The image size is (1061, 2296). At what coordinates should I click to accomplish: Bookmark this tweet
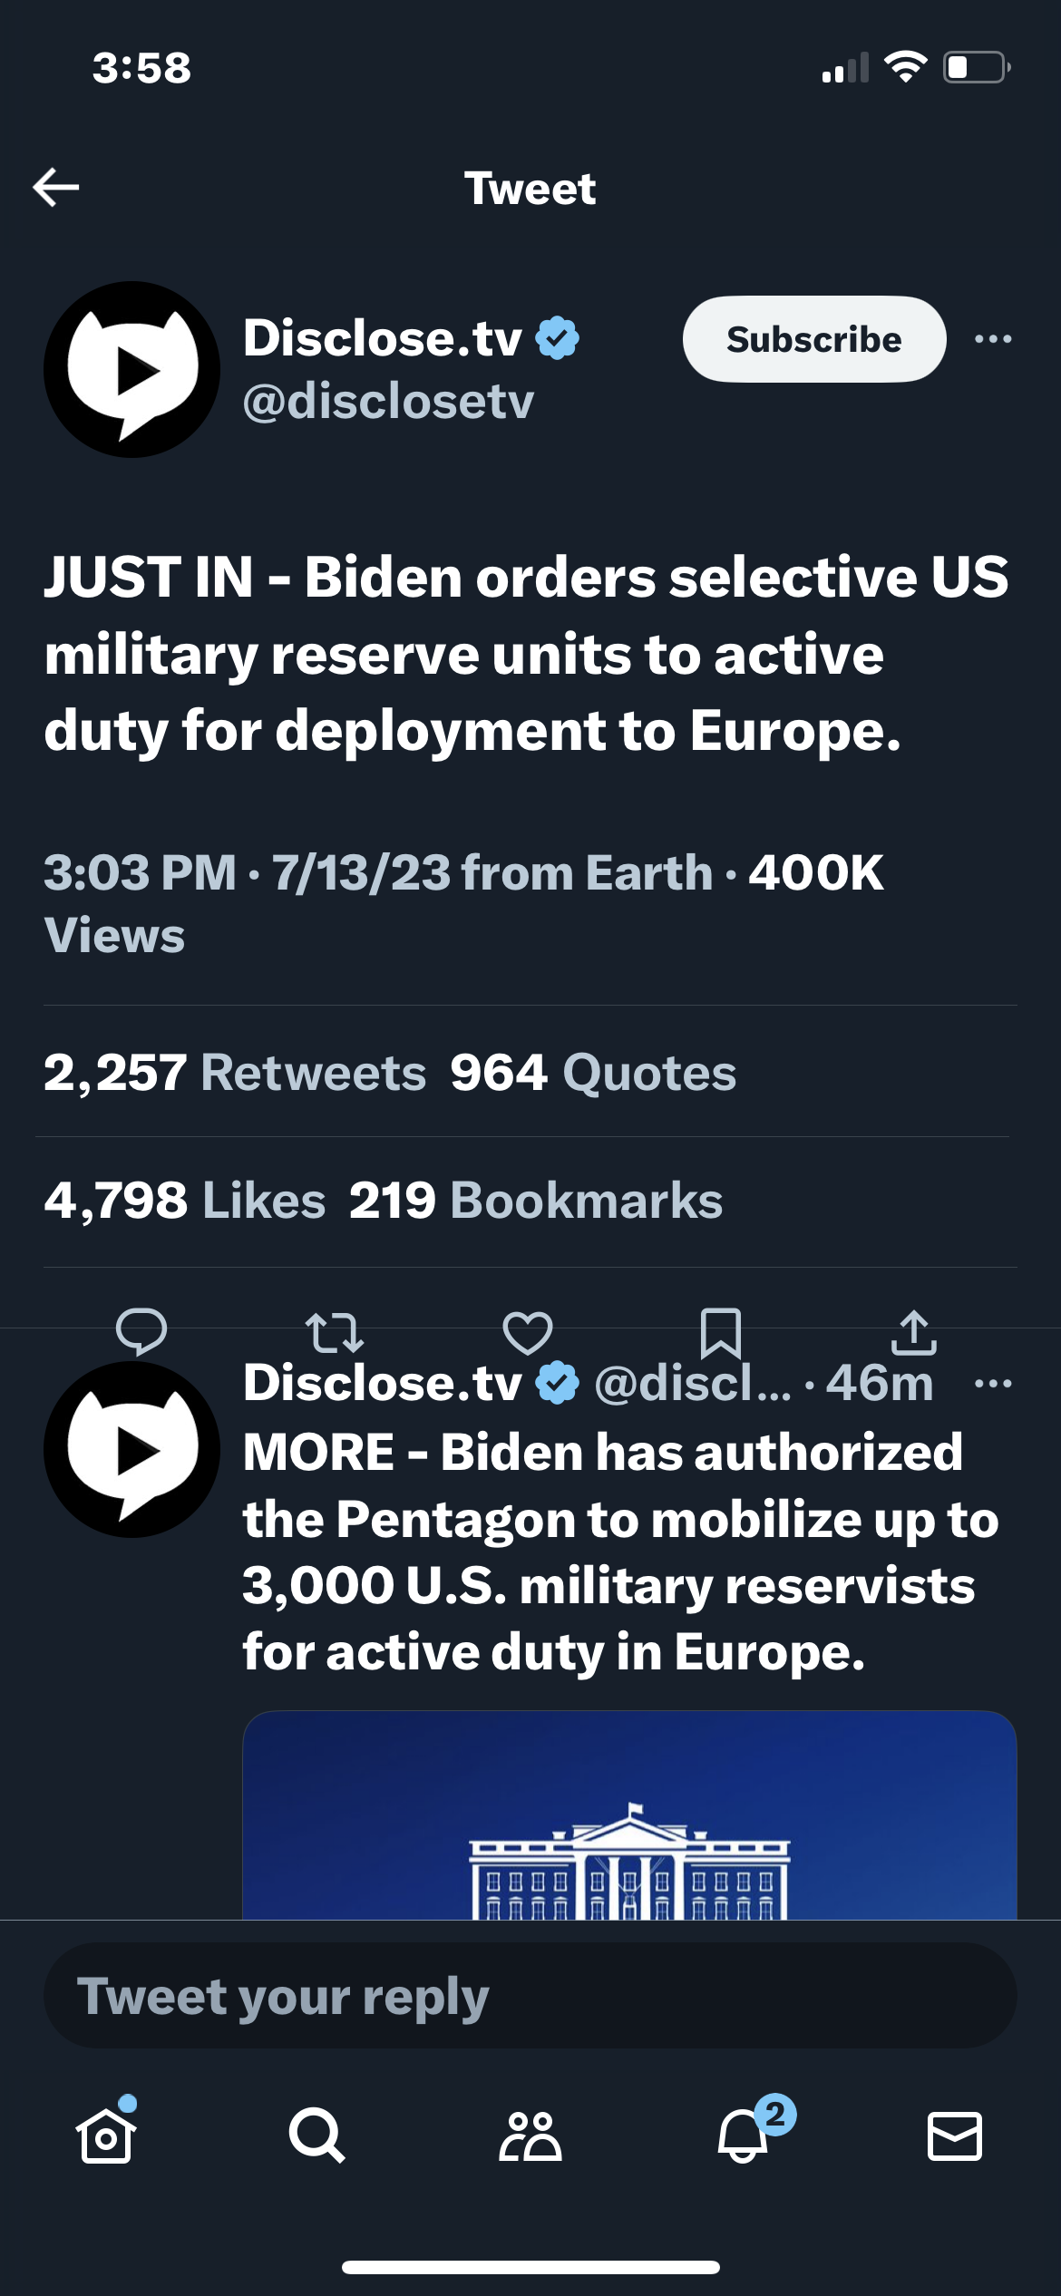coord(721,1332)
